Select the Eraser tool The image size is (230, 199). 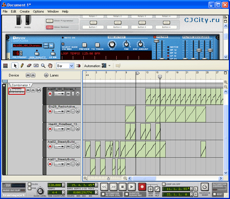coord(29,66)
